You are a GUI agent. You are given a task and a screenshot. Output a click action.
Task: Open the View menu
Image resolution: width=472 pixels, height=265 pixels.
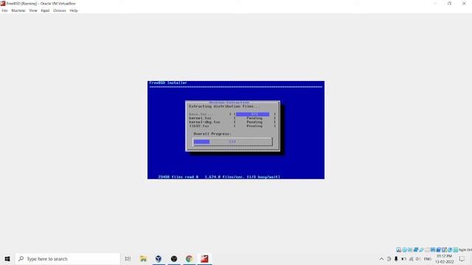point(33,10)
